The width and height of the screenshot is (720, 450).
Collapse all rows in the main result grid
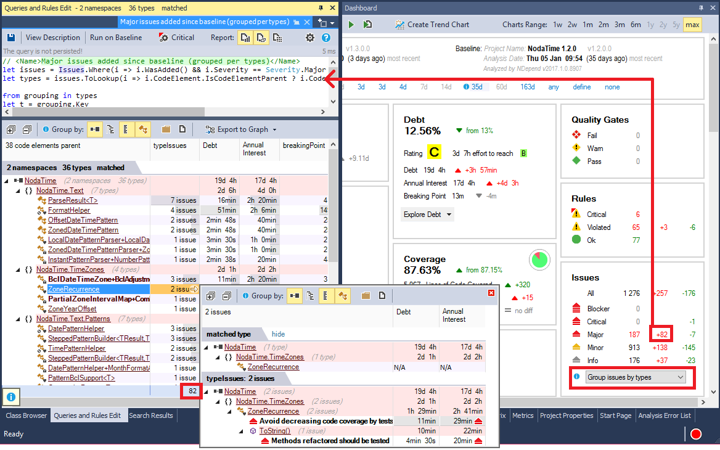[x=27, y=129]
